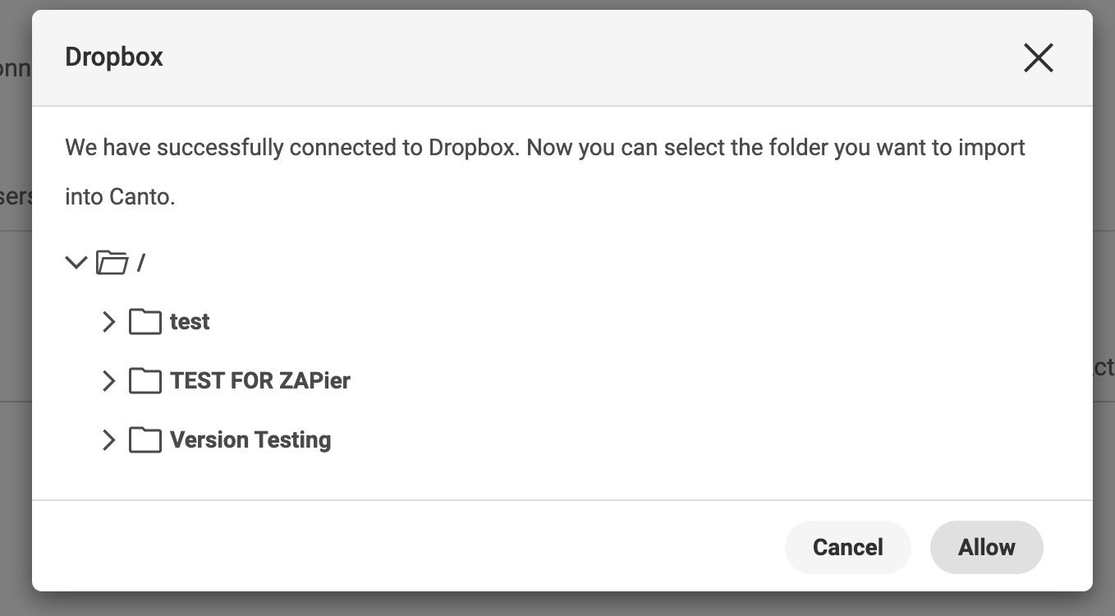
Task: Click the Dropbox dialog title text
Action: tap(114, 57)
